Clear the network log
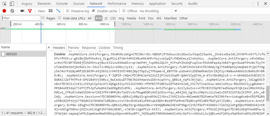Image resolution: width=270 pixels, height=116 pixels. 12,11
